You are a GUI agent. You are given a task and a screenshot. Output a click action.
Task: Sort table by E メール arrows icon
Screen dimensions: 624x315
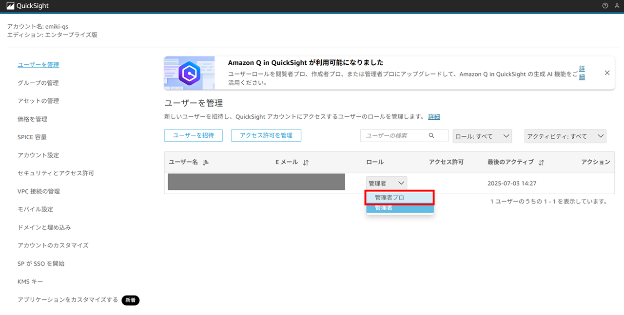pyautogui.click(x=306, y=163)
